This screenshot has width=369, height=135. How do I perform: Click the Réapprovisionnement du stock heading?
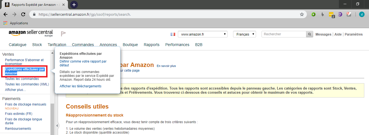click(x=94, y=115)
